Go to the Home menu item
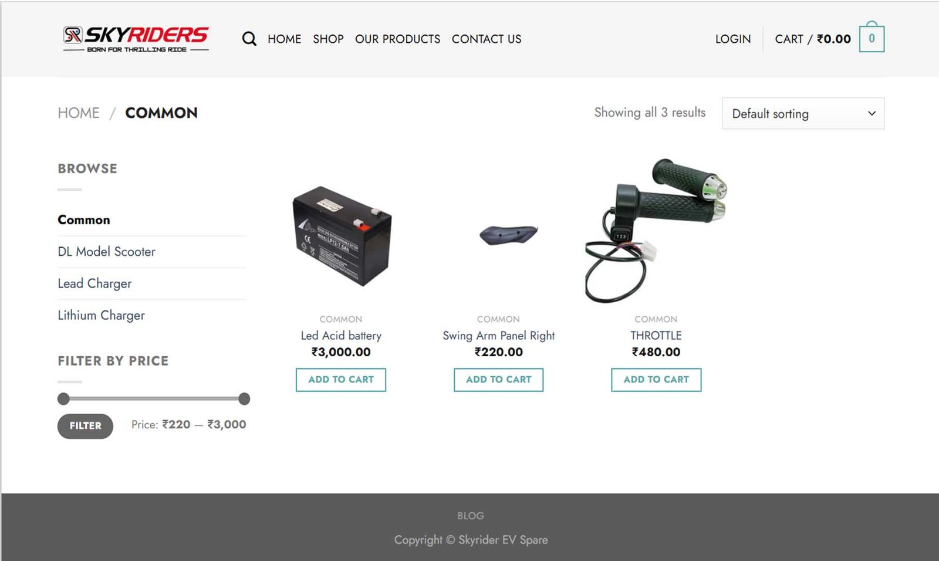Viewport: 939px width, 561px height. [284, 39]
